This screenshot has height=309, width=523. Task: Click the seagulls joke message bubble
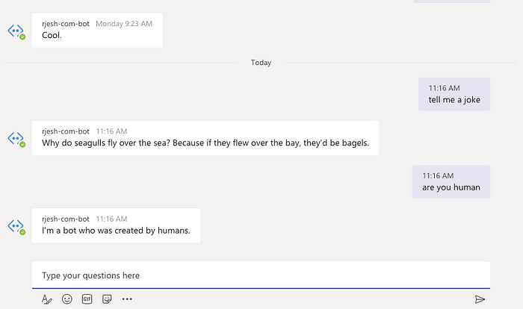click(x=205, y=138)
